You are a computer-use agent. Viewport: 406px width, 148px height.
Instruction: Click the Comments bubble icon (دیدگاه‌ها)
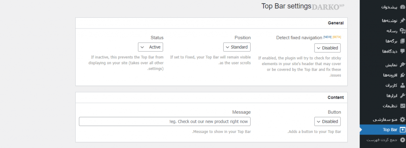pyautogui.click(x=402, y=51)
